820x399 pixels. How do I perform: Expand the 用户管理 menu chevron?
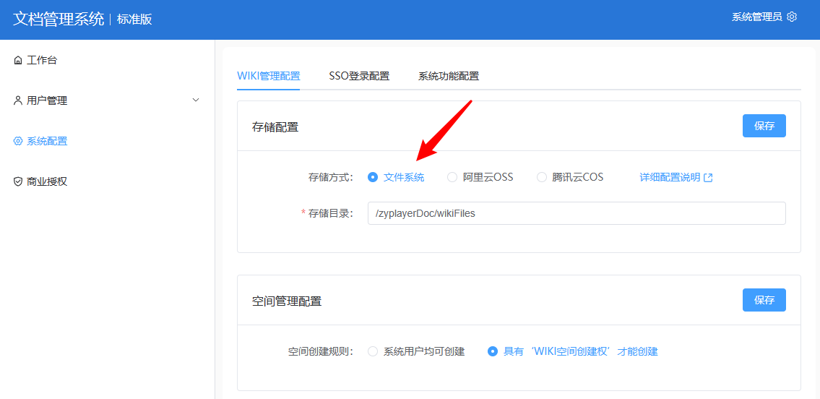[196, 100]
